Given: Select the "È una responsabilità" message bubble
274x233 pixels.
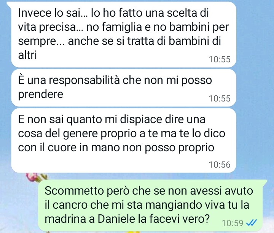Looking at the screenshot, I should point(124,88).
